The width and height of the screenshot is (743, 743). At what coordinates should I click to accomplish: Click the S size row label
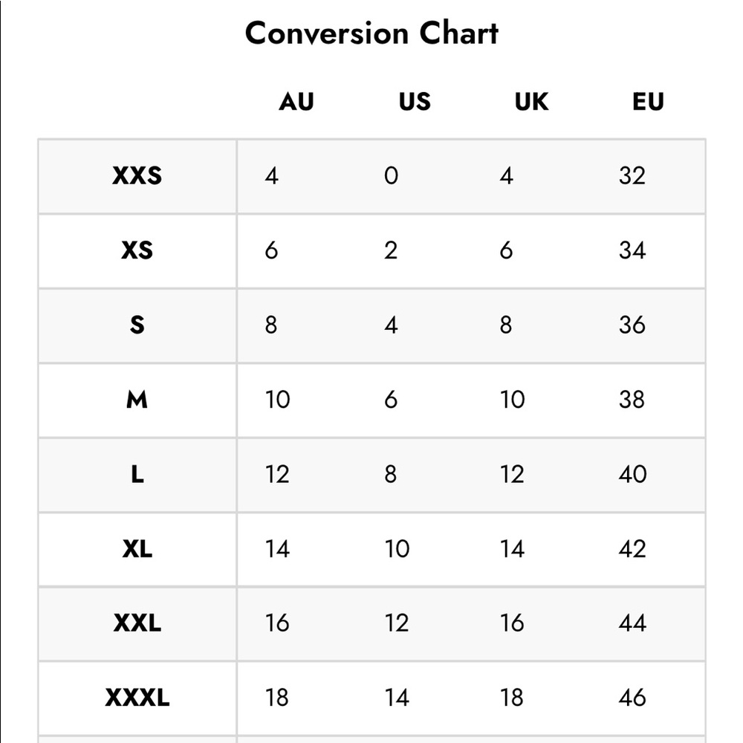point(137,325)
